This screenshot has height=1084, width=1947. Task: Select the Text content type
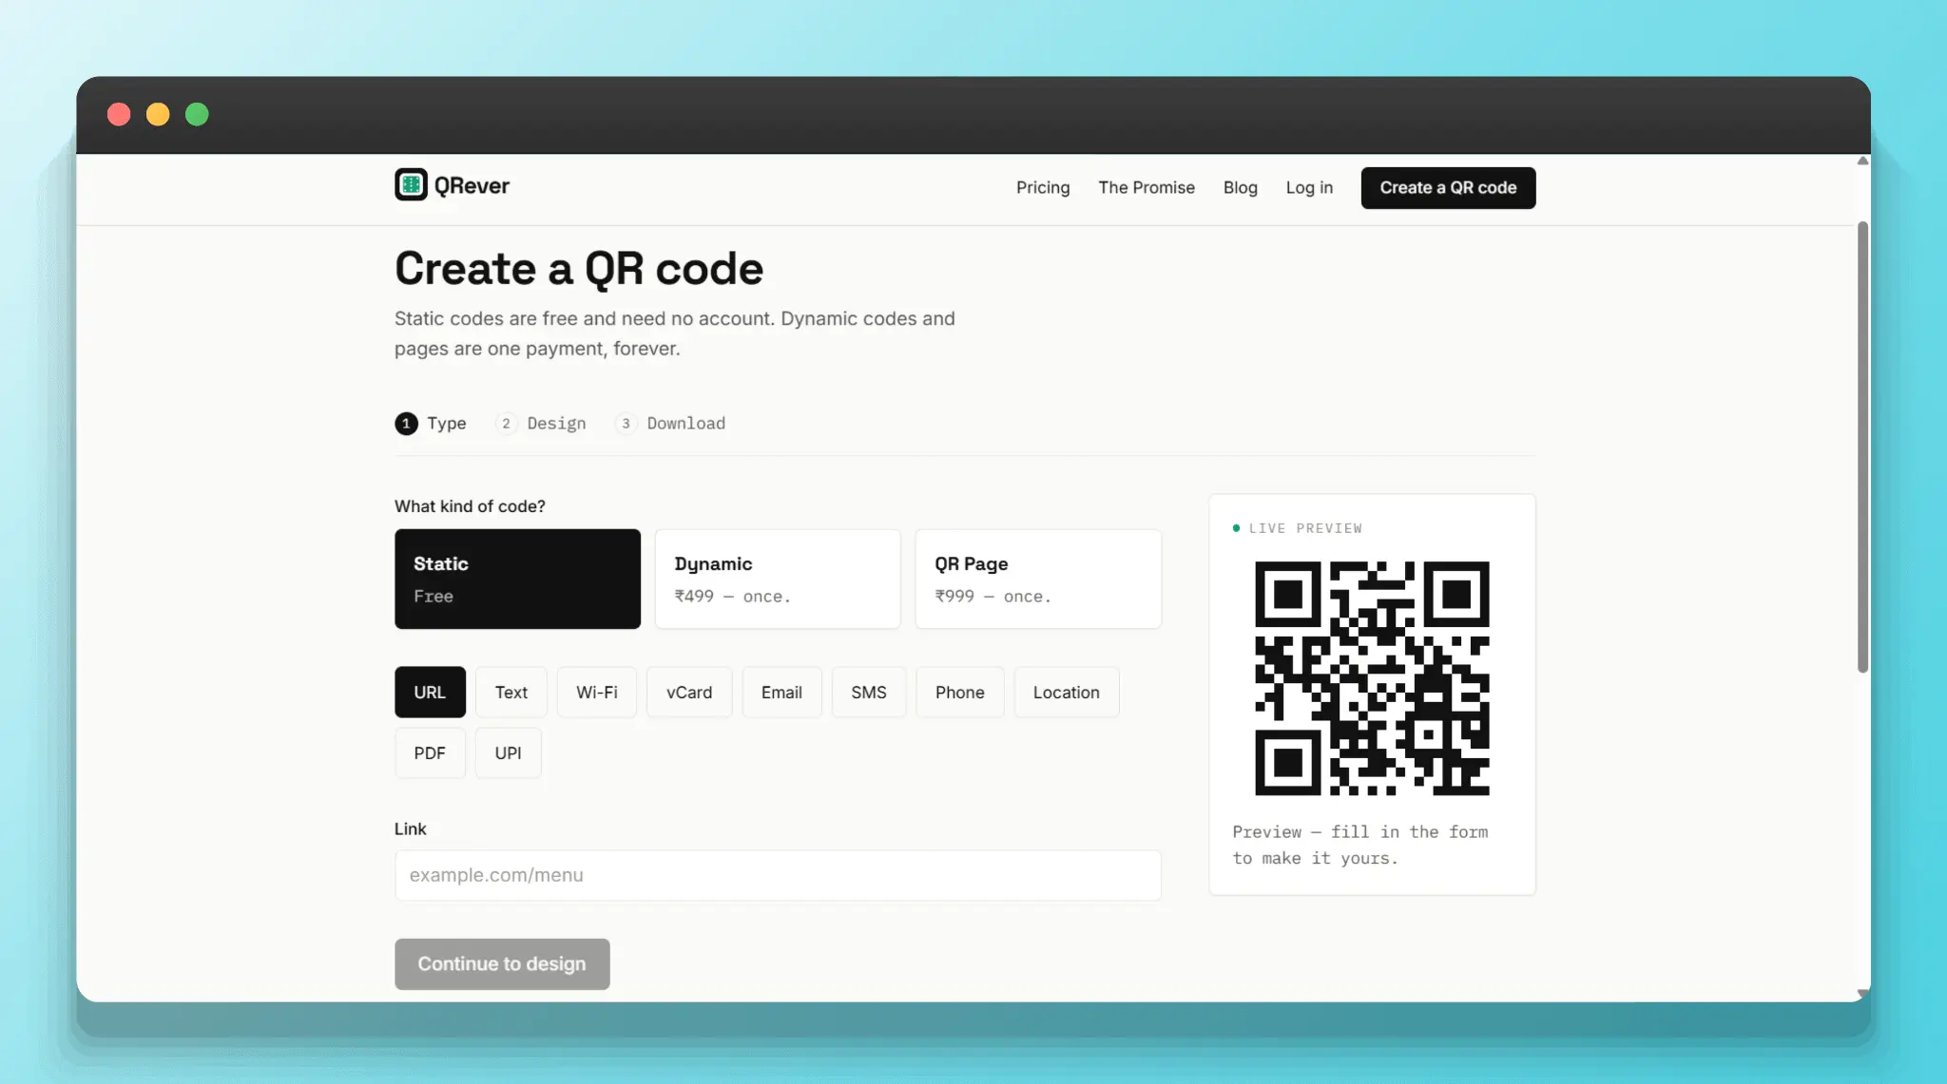(511, 692)
